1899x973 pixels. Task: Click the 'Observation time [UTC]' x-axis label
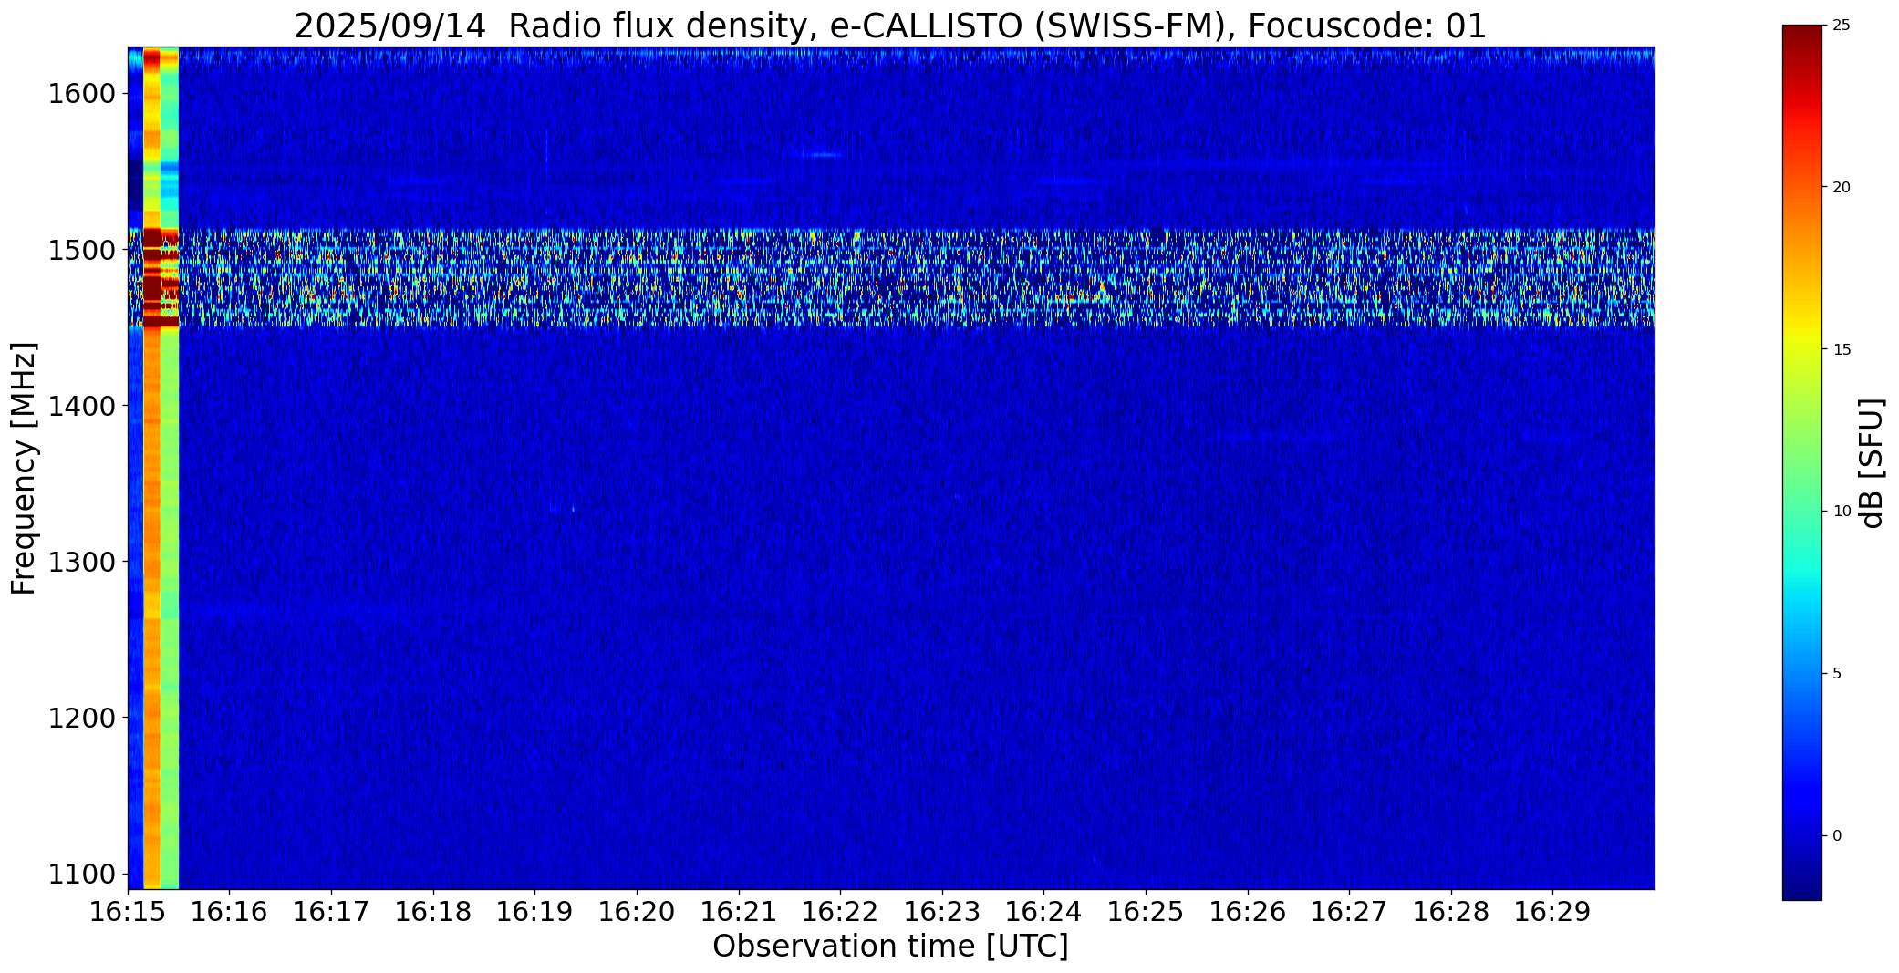pyautogui.click(x=890, y=947)
